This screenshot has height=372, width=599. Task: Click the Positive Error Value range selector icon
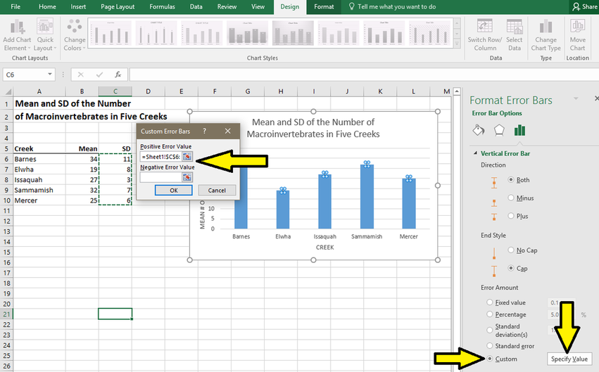(187, 156)
